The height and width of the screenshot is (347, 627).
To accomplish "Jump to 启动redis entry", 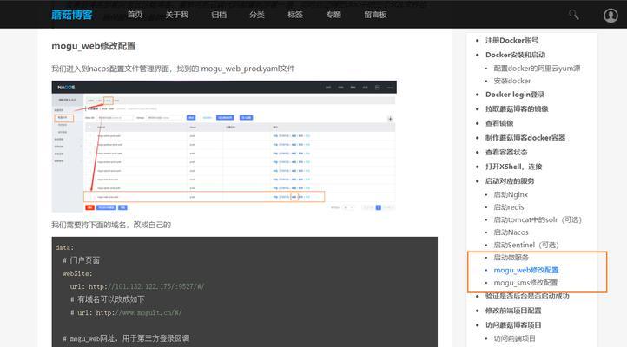I will (x=509, y=206).
